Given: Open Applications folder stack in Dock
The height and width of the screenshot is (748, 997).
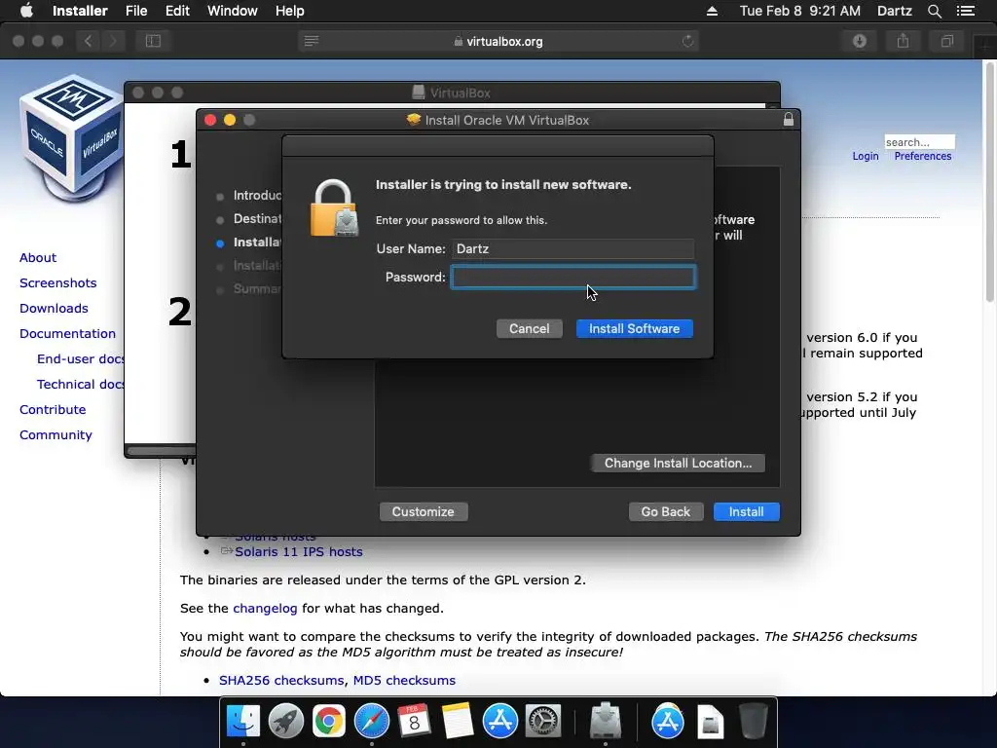Looking at the screenshot, I should pos(668,722).
